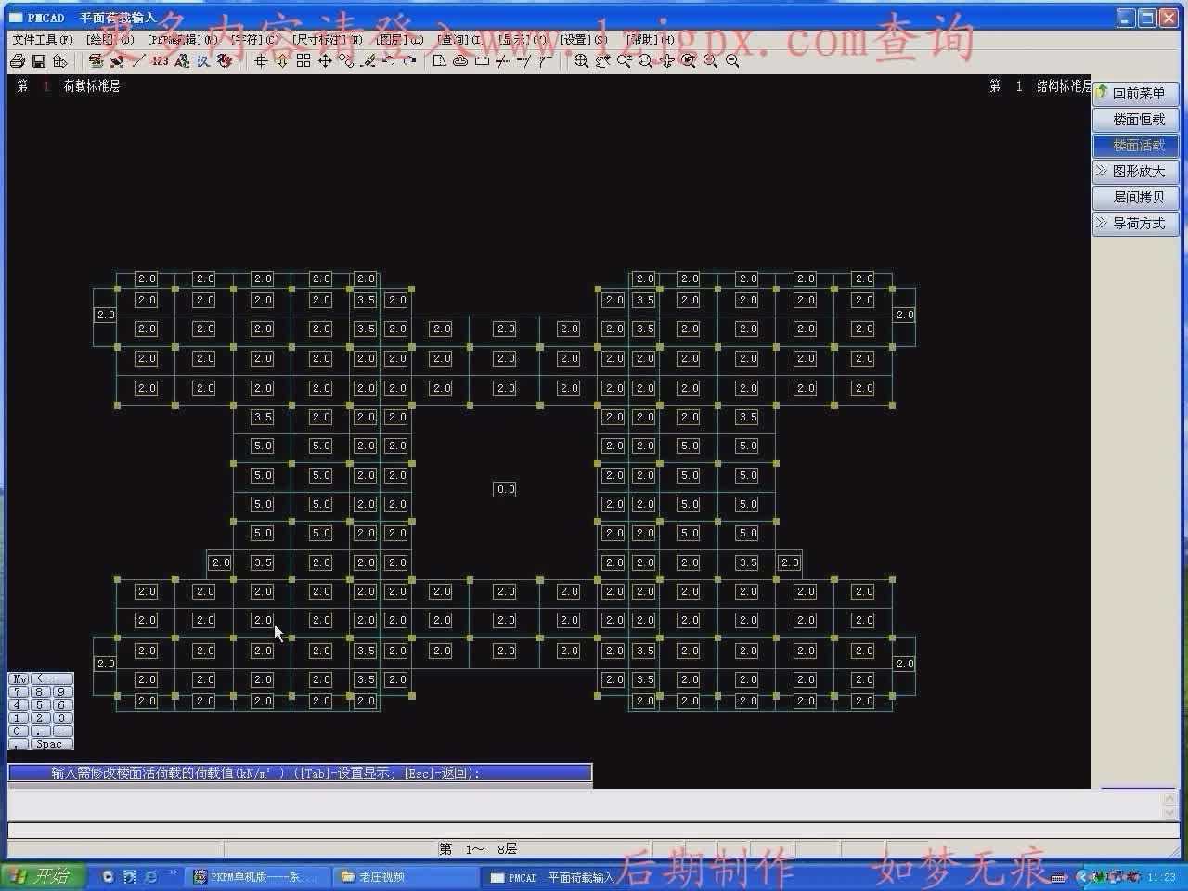This screenshot has width=1188, height=891.
Task: Click the Chinese character text icon
Action: point(203,61)
